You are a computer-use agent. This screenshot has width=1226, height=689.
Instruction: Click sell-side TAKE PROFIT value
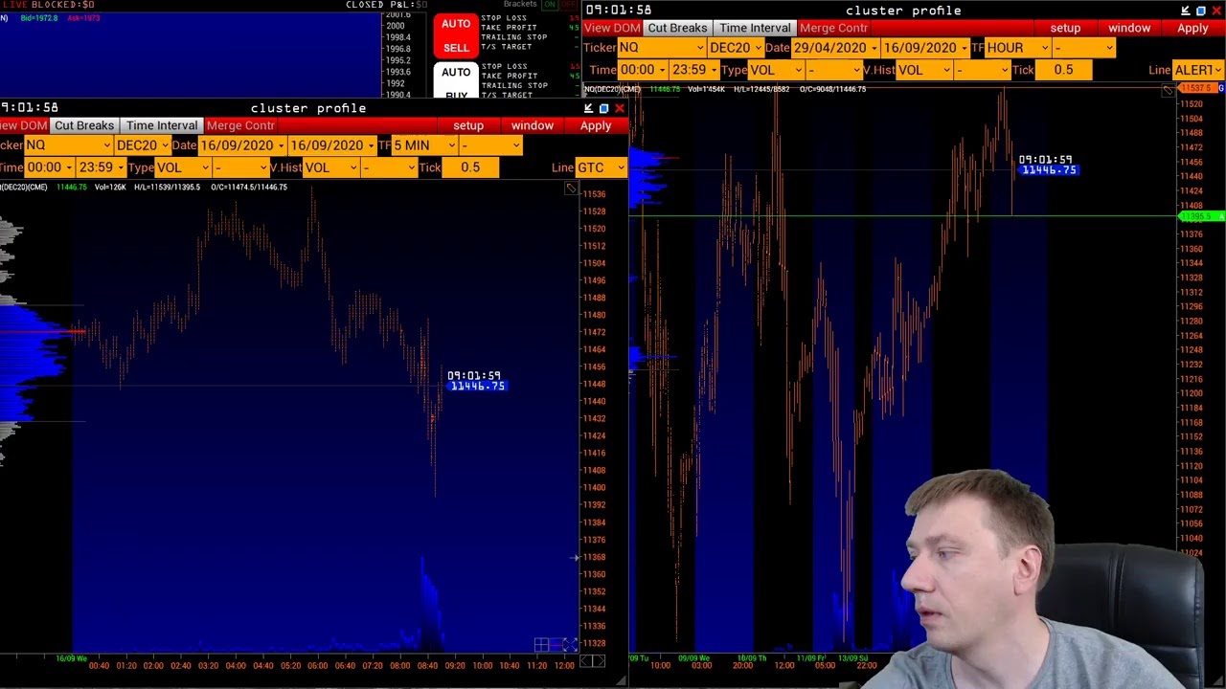click(575, 28)
